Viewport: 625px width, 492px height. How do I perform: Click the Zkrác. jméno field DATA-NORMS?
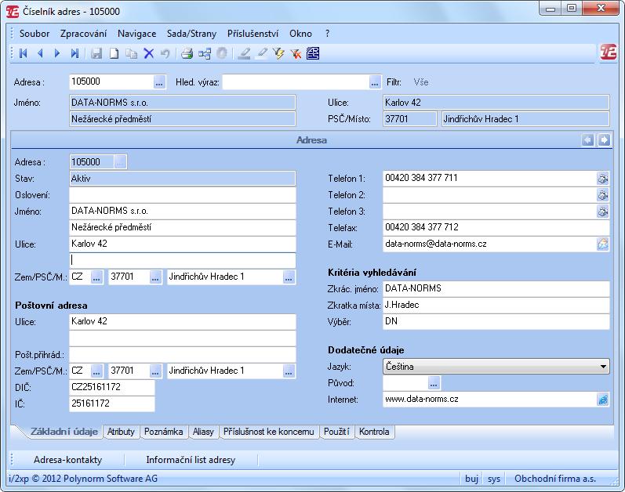pos(496,288)
